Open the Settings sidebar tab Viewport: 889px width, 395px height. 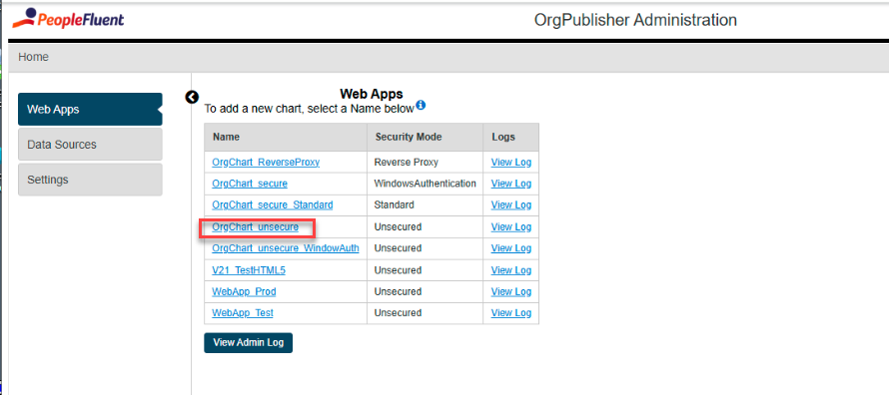tap(90, 180)
